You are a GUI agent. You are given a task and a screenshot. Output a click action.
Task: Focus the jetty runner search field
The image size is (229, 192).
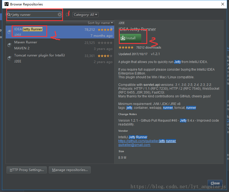pos(35,15)
